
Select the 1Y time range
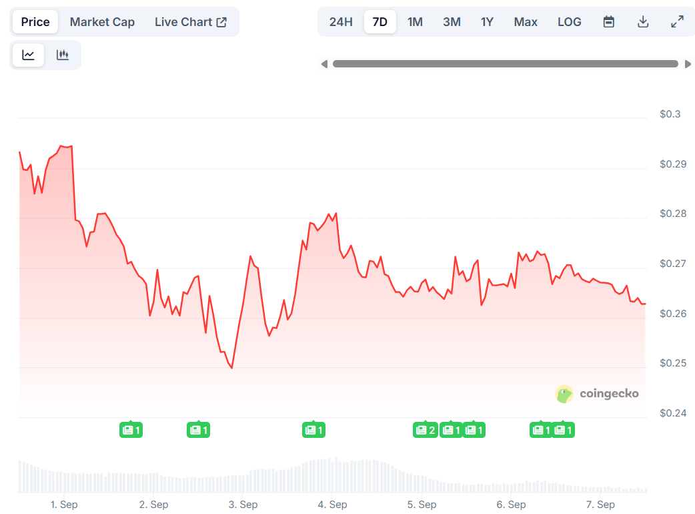(x=487, y=22)
